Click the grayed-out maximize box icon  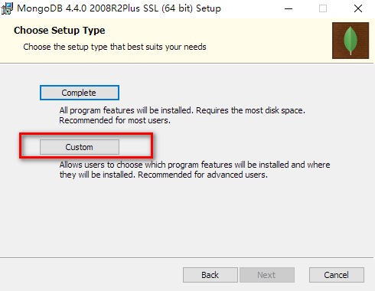pos(323,8)
